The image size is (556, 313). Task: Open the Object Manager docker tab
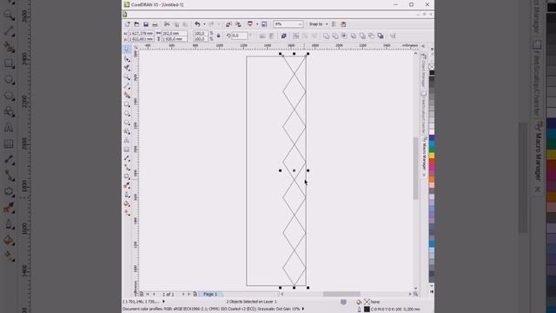tap(424, 70)
